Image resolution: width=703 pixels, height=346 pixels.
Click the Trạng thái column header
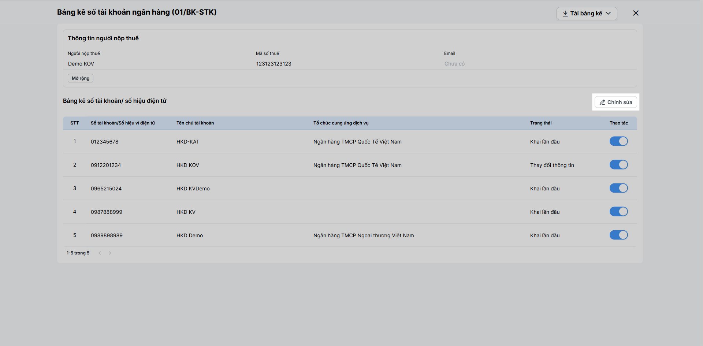pos(541,123)
